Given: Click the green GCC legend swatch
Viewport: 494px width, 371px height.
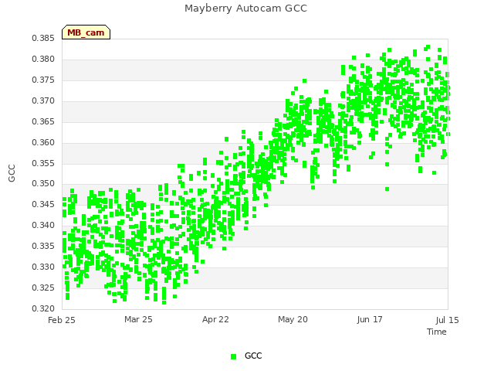Looking at the screenshot, I should (233, 356).
